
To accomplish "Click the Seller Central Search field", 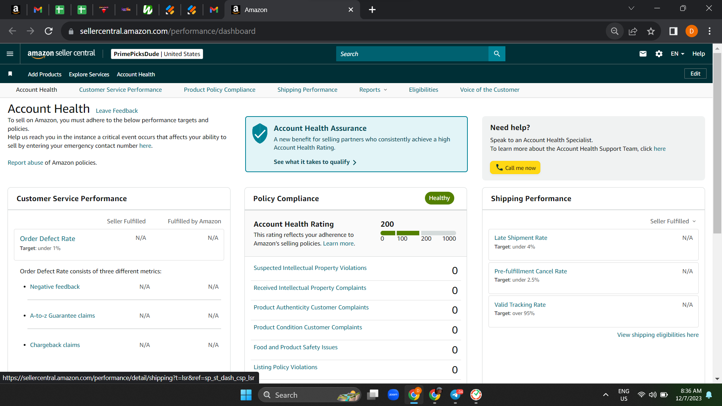I will (412, 54).
